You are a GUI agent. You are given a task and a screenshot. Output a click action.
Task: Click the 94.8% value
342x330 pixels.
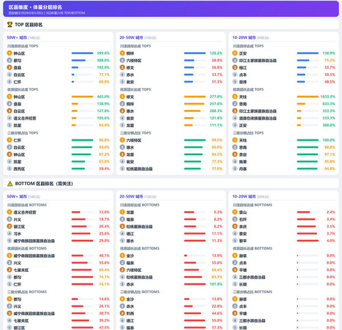[x=330, y=169]
